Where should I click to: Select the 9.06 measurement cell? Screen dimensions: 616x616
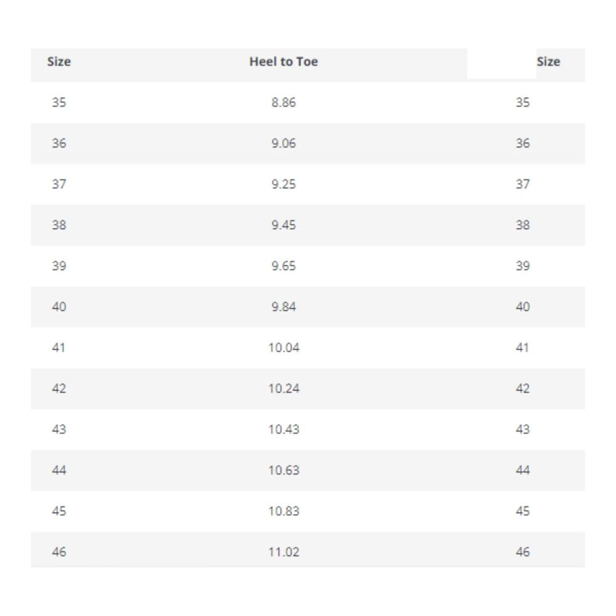283,144
